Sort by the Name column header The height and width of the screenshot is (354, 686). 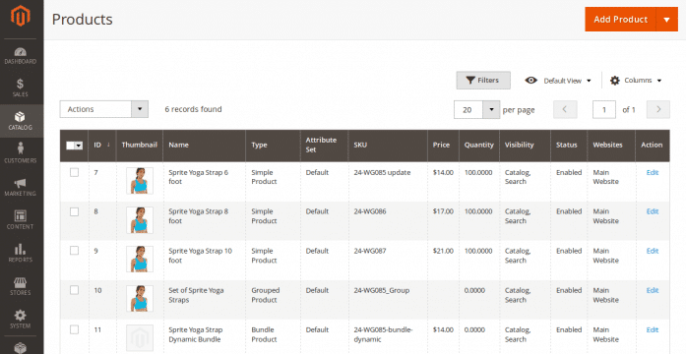(x=204, y=146)
